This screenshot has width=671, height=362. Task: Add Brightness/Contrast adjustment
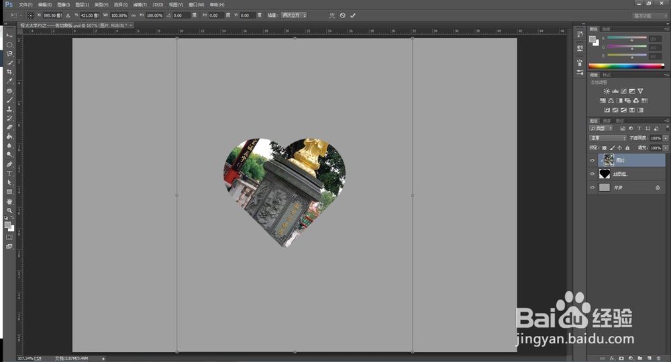pyautogui.click(x=607, y=91)
